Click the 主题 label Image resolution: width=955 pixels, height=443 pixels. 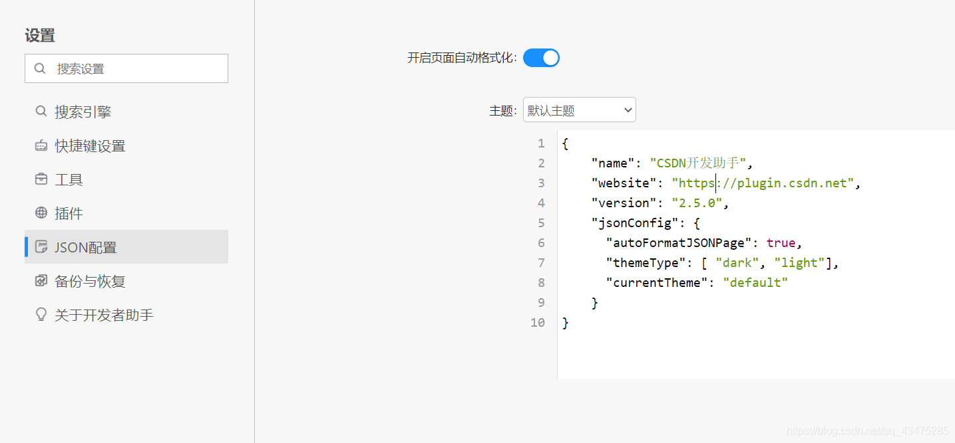[x=503, y=111]
